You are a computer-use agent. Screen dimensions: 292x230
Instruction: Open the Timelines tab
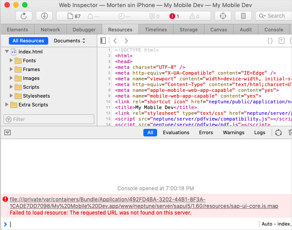click(156, 30)
